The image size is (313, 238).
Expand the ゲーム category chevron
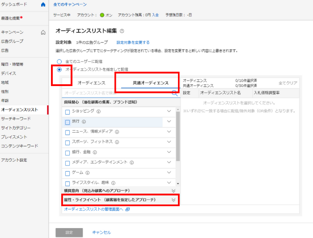tap(169, 172)
